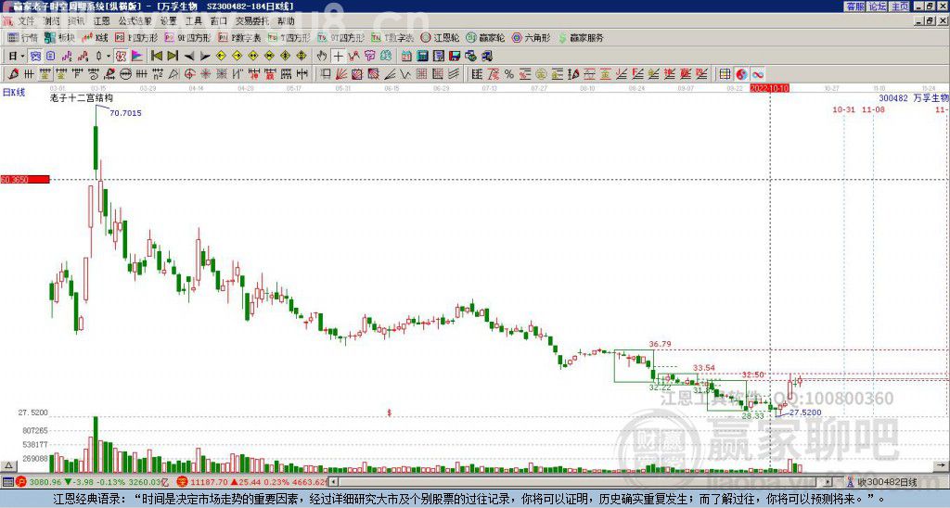
Task: Click the rainbow flag icon
Action: point(137,57)
